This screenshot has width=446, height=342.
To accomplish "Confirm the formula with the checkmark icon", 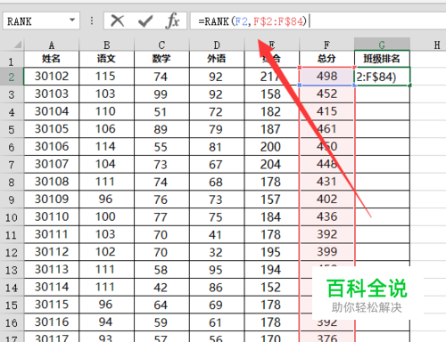I will [x=145, y=21].
